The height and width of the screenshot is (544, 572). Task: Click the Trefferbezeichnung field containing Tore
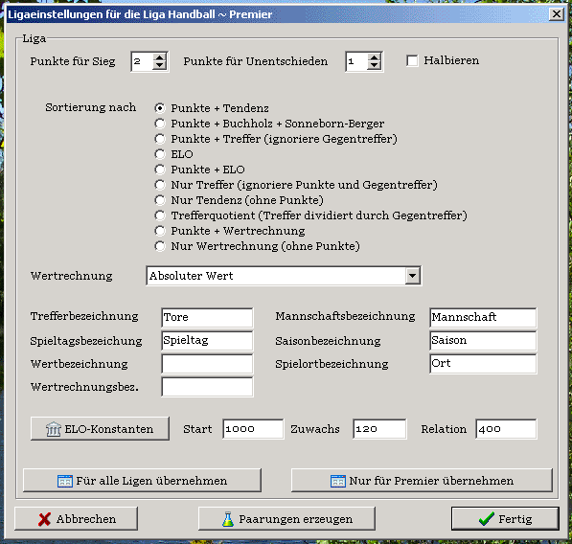[207, 318]
